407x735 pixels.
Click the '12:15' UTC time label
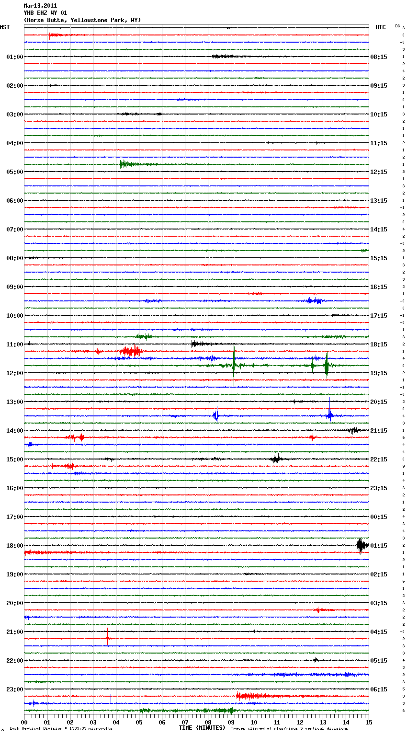click(379, 172)
